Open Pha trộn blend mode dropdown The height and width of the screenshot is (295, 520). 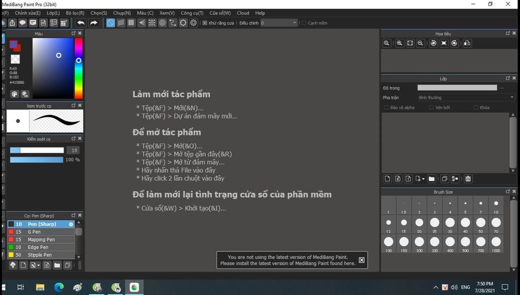(466, 97)
